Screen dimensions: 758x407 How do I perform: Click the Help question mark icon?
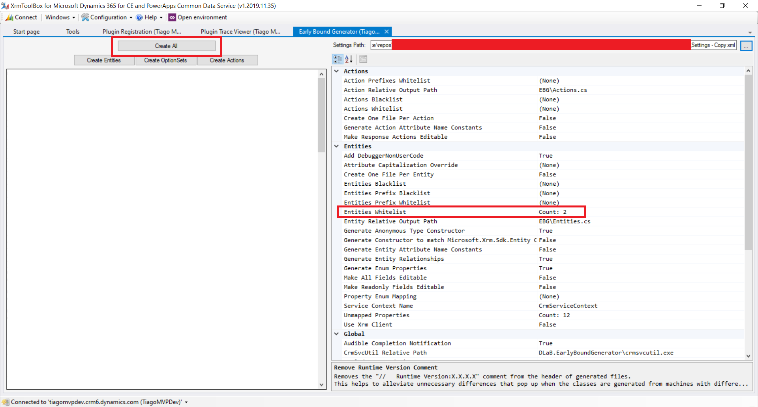click(x=139, y=17)
